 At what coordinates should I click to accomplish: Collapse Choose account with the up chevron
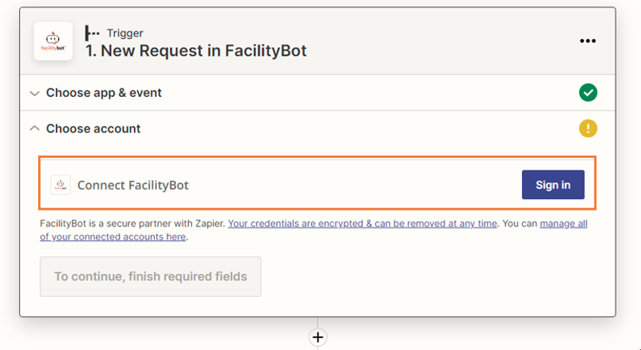click(x=35, y=129)
